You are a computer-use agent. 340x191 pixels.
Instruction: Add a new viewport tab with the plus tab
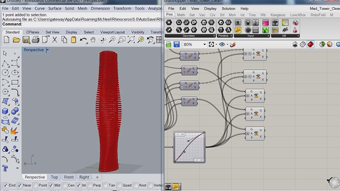tap(97, 177)
